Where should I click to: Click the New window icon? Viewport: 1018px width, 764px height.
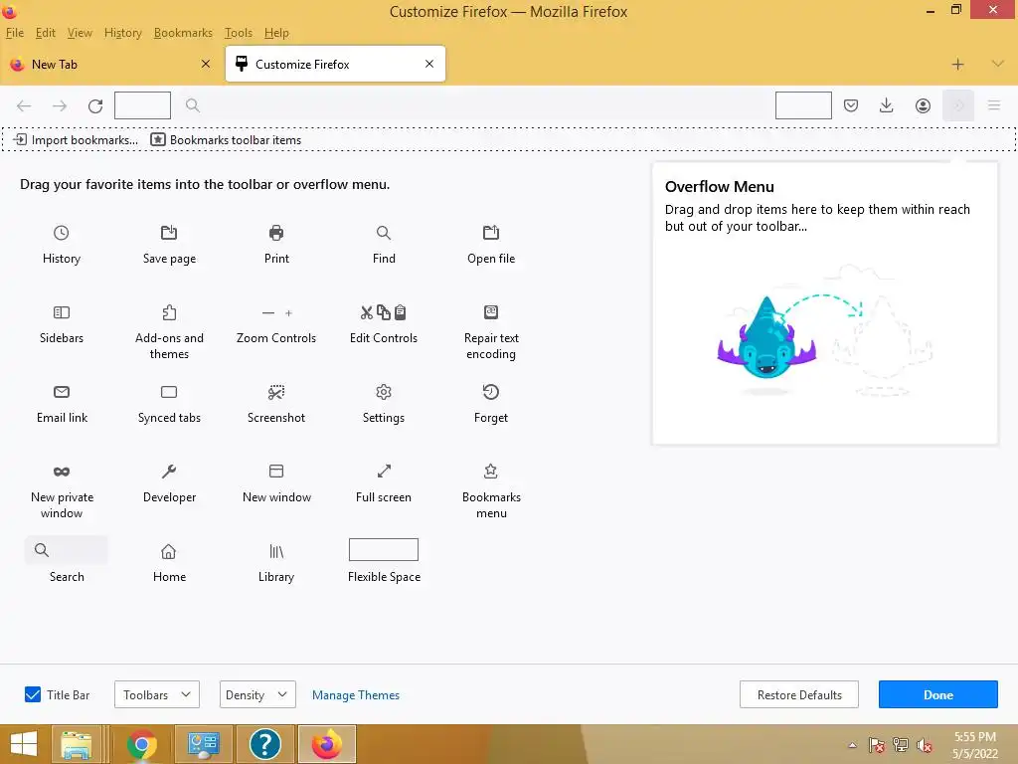tap(276, 471)
